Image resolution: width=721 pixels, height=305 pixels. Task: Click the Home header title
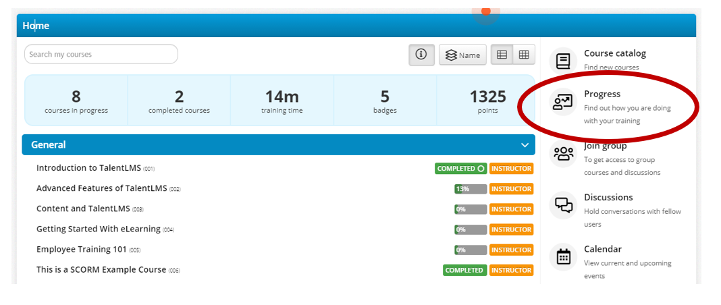pos(36,26)
